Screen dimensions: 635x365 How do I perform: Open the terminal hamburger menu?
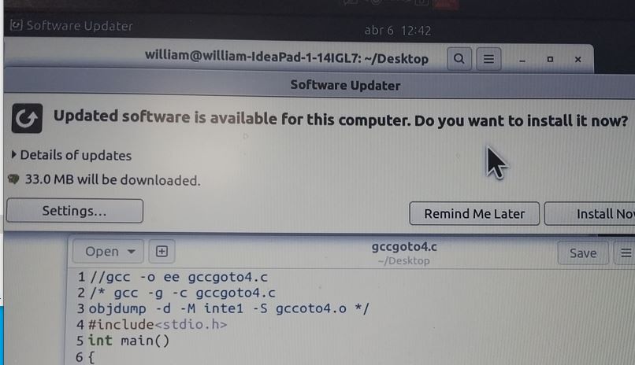488,60
